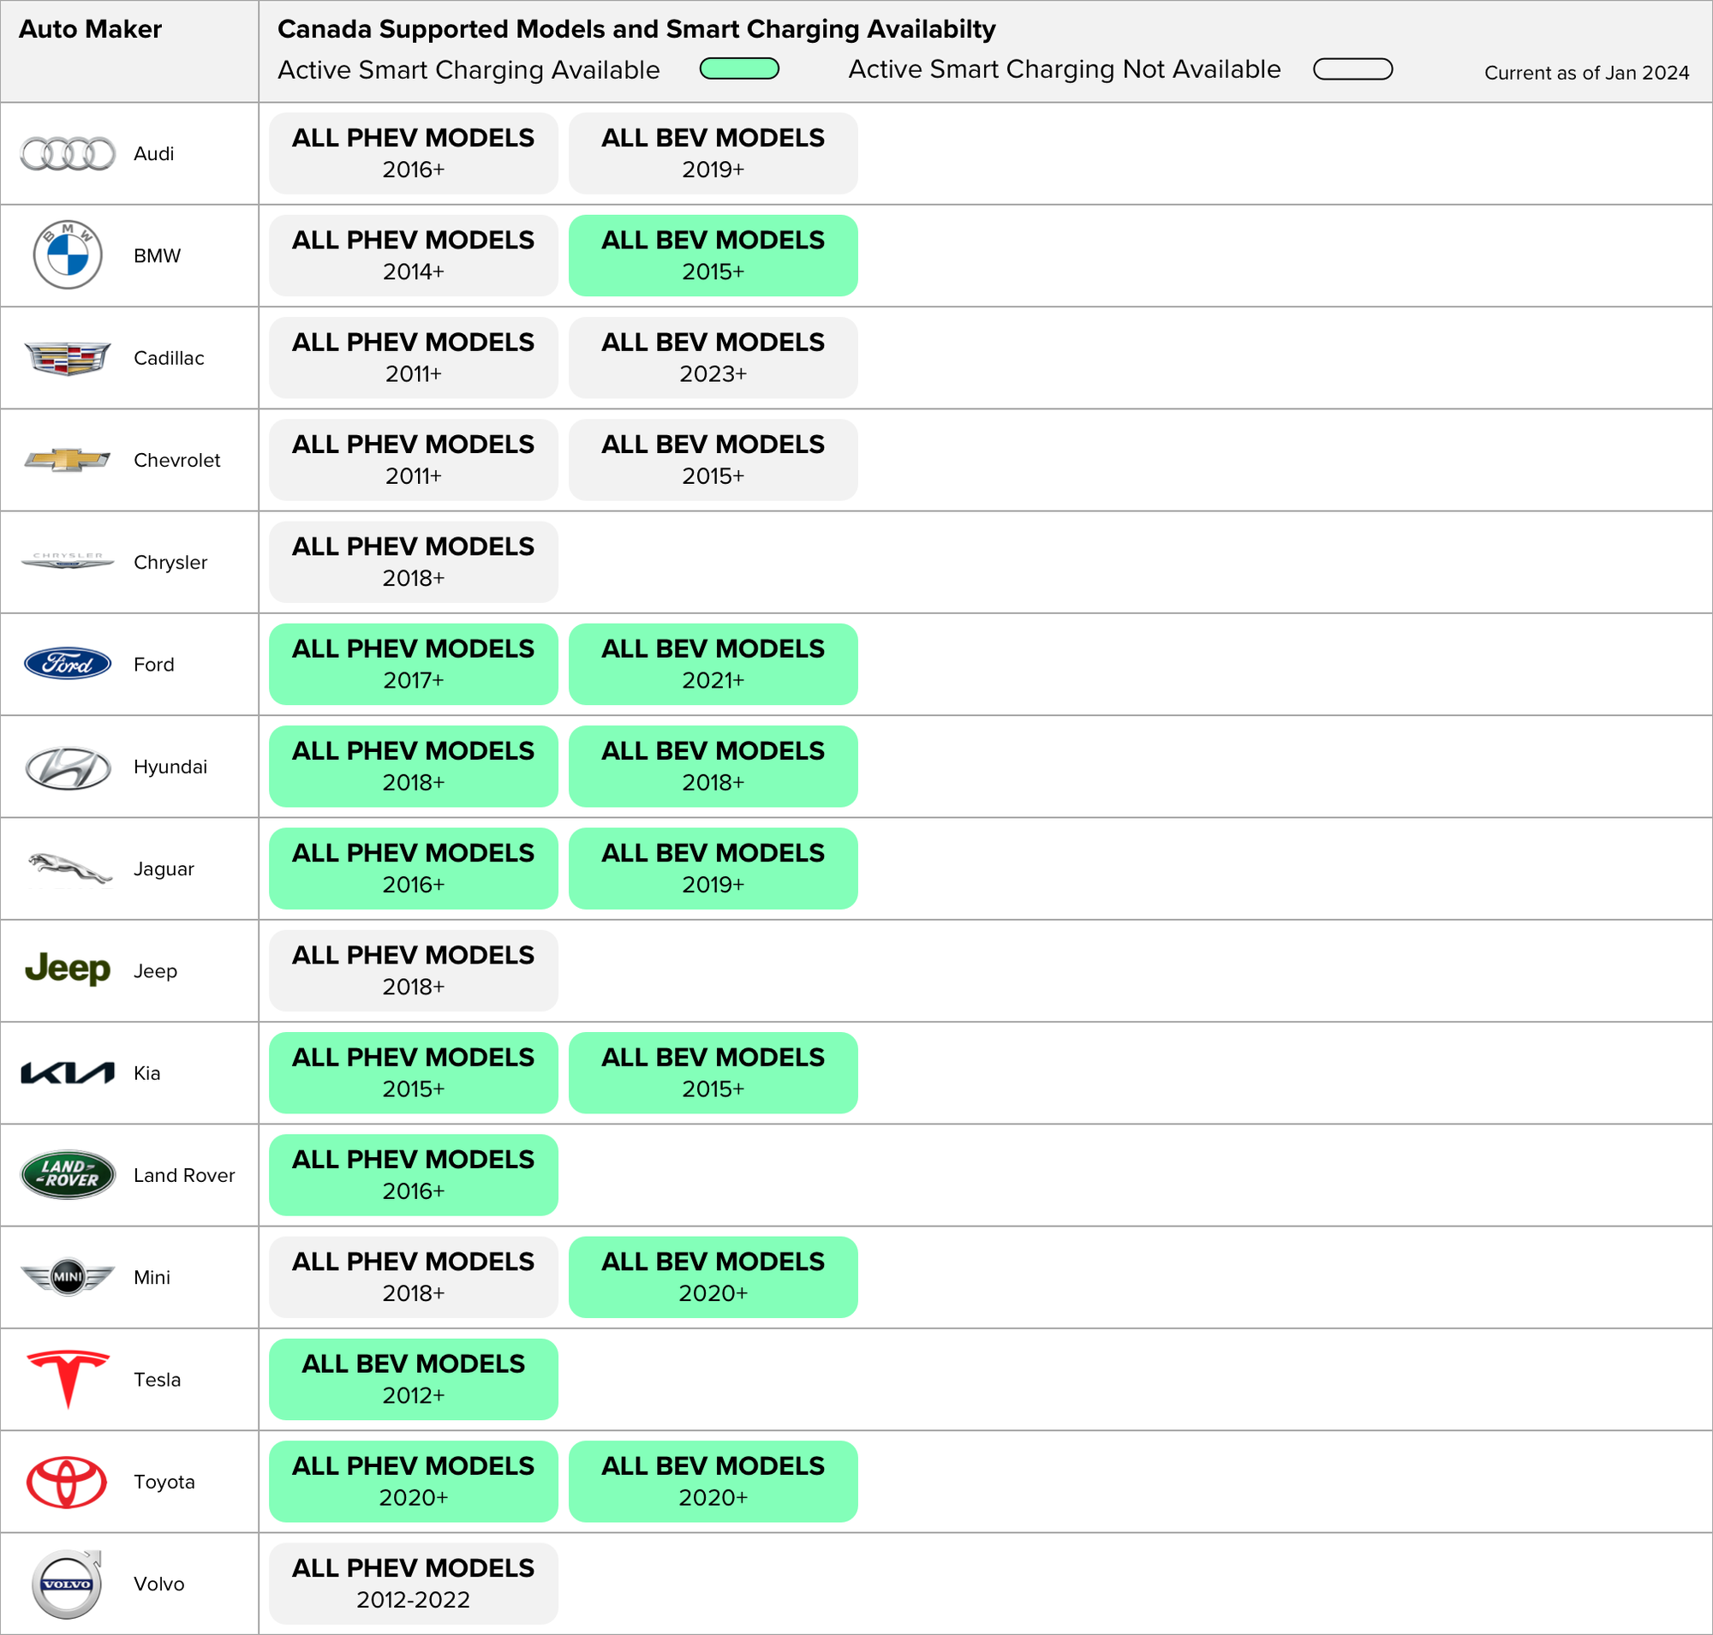Image resolution: width=1713 pixels, height=1635 pixels.
Task: Select Volvo All PHEV Models 2012-2022 badge
Action: pos(413,1584)
